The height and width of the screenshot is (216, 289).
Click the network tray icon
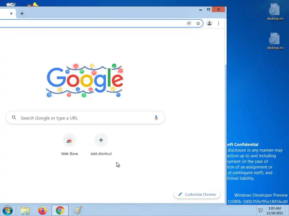click(x=260, y=210)
